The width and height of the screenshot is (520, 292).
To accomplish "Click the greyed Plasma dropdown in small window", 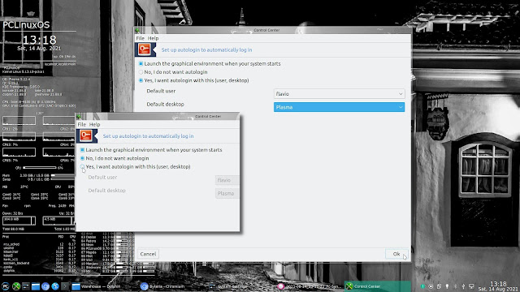I will [227, 193].
